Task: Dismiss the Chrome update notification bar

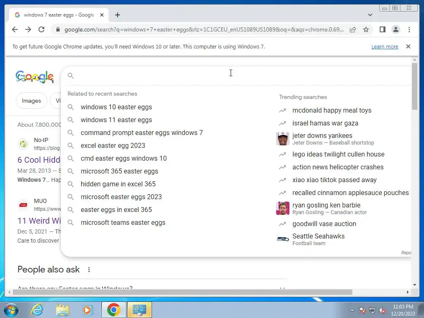Action: point(408,46)
